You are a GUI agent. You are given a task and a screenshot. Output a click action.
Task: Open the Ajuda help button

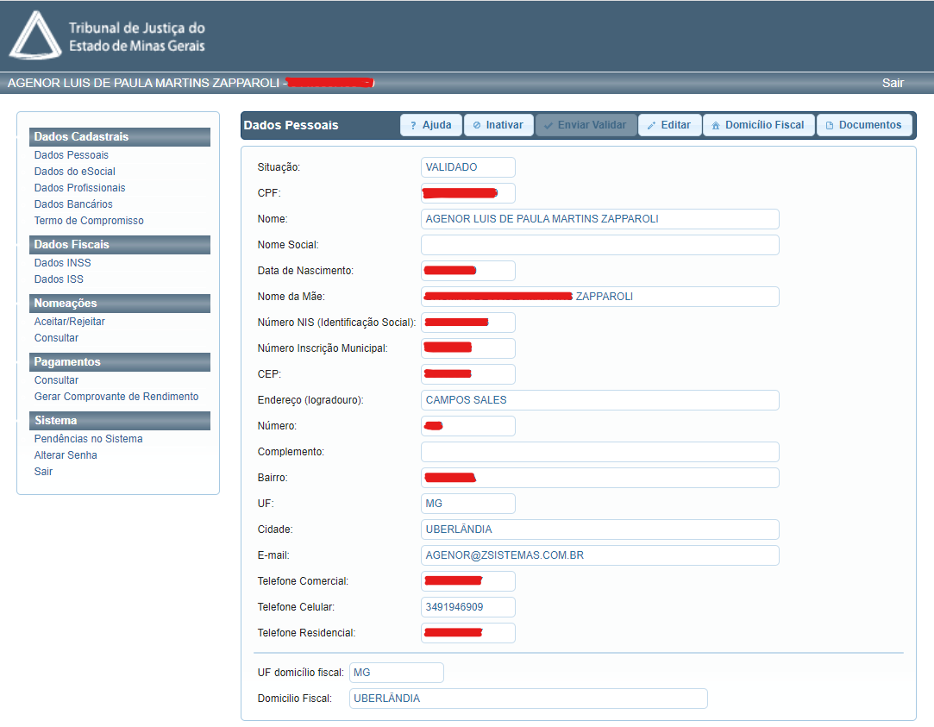pos(431,125)
